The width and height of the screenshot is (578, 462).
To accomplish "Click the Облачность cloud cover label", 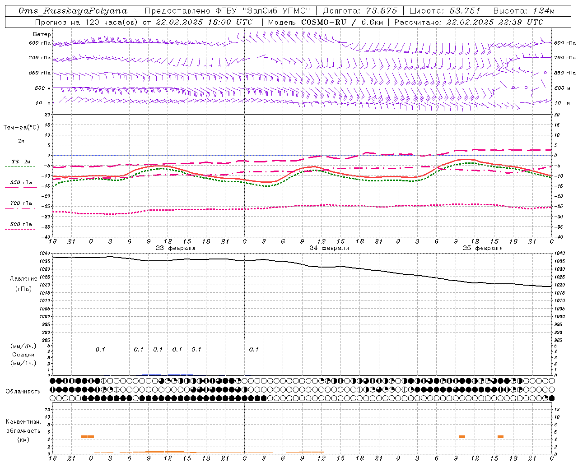I will coord(23,391).
